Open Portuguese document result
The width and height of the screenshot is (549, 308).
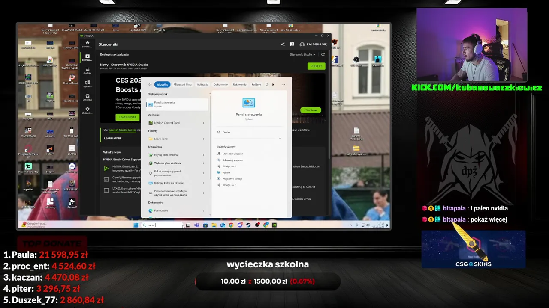click(x=176, y=210)
